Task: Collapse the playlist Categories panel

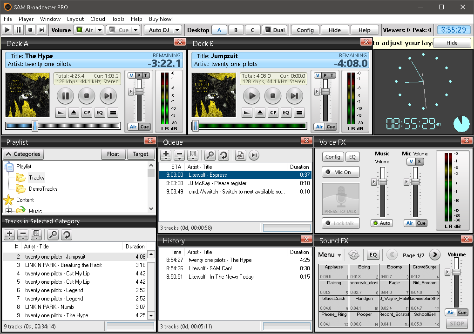Action: pos(24,154)
